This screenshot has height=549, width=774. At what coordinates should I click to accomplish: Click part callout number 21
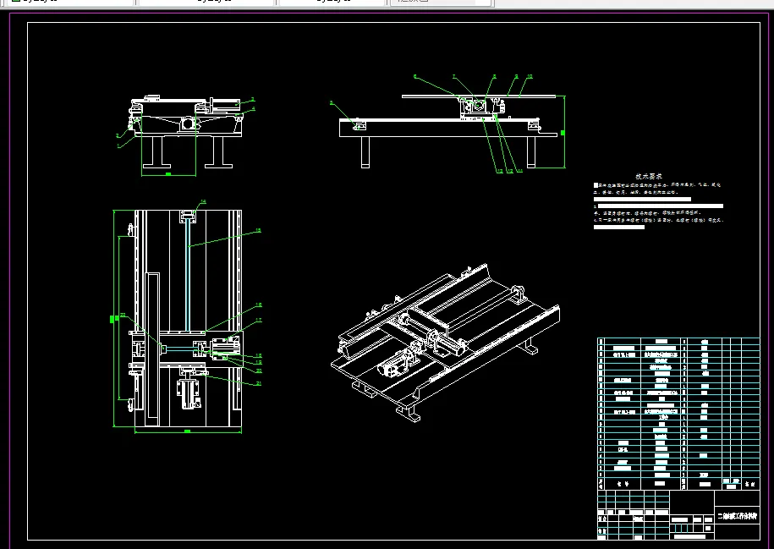[x=259, y=383]
